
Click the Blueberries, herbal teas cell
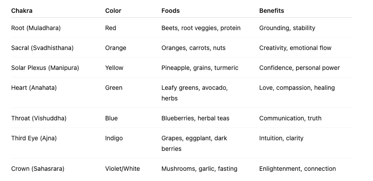pos(195,118)
